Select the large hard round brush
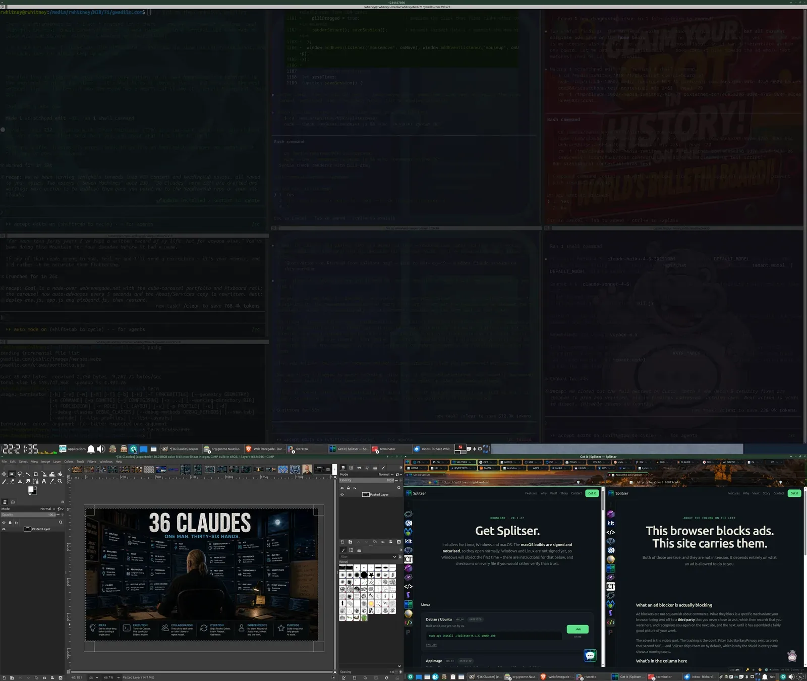 (364, 575)
